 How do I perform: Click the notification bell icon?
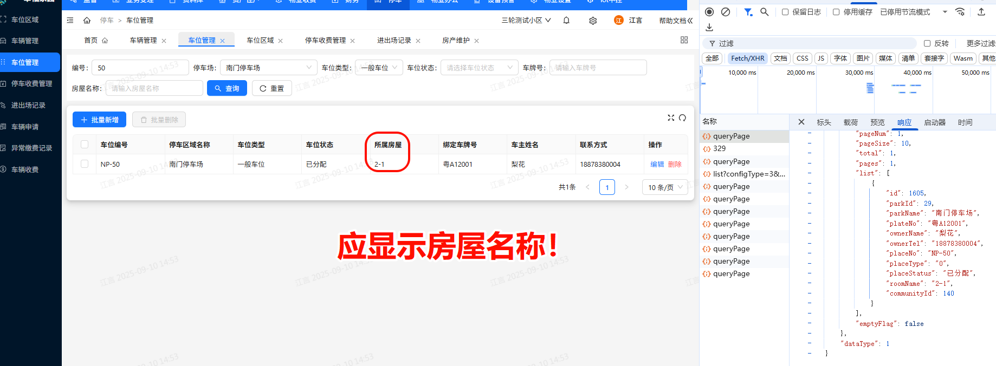pyautogui.click(x=566, y=21)
